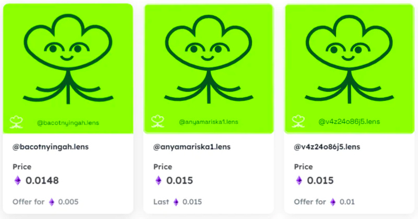This screenshot has height=219, width=418.
Task: Select the 0.0148 price value
Action: click(x=42, y=181)
